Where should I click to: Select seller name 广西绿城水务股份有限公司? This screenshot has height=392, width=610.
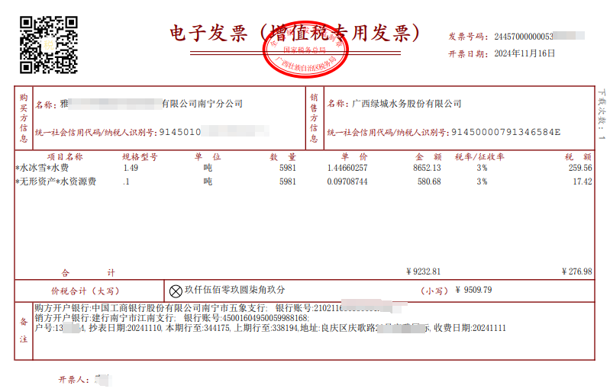[x=406, y=104]
